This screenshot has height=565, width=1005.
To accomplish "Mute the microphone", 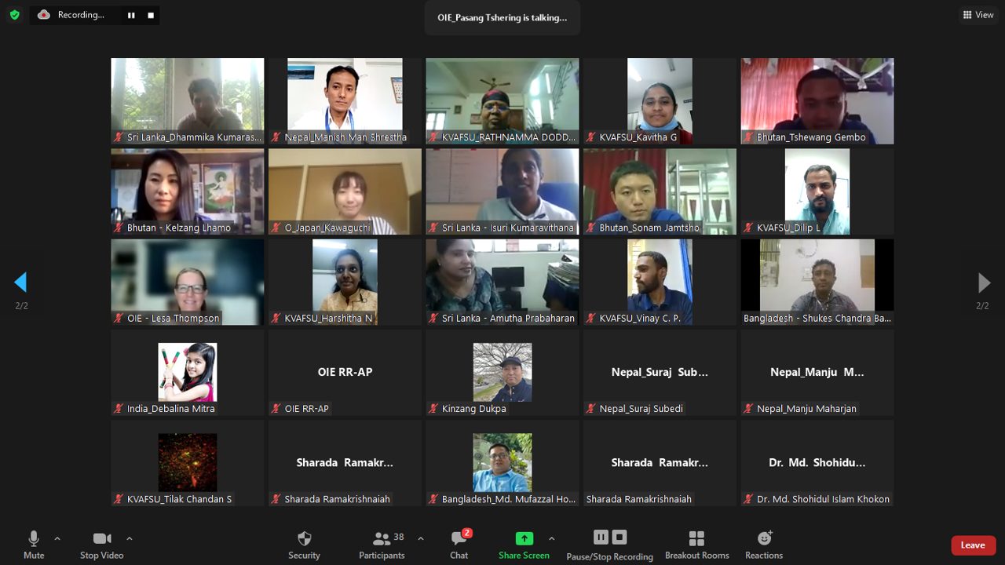I will (34, 545).
